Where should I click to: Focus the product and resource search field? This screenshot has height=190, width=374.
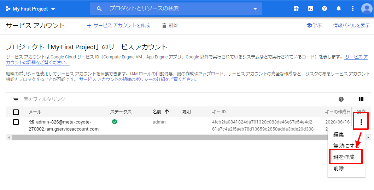point(176,9)
